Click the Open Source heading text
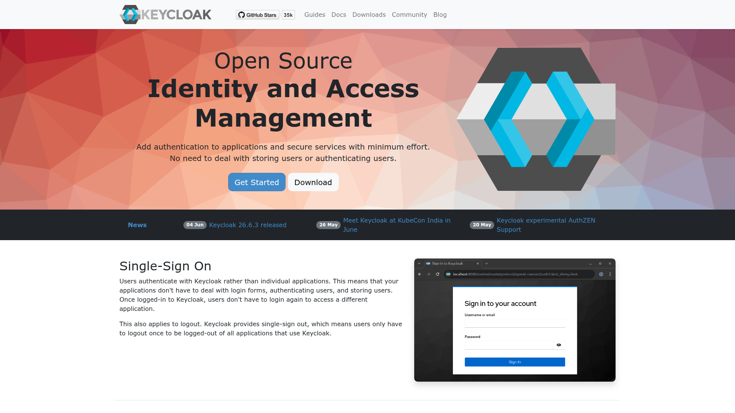This screenshot has height=413, width=735. click(283, 61)
